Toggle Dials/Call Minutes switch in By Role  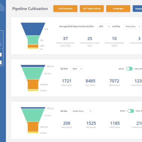[x=129, y=69]
